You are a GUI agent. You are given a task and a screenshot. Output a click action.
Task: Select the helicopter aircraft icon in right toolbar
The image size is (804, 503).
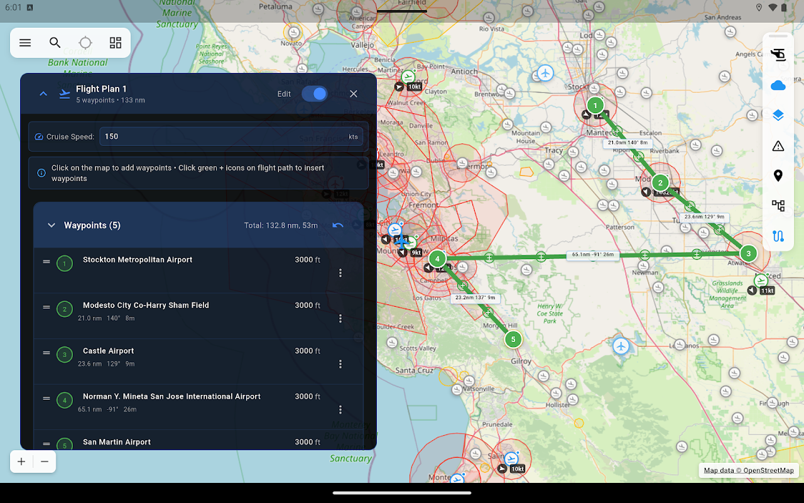[778, 55]
